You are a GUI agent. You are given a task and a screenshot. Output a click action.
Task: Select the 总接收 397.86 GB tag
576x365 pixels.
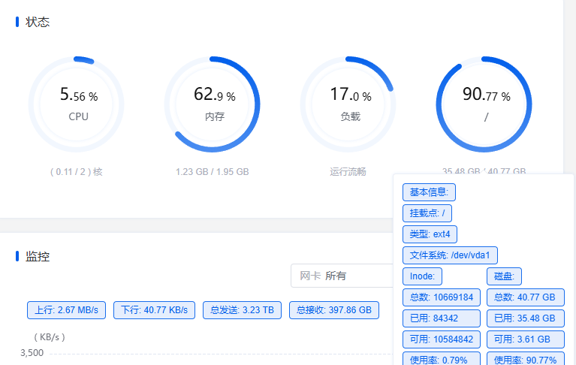pyautogui.click(x=333, y=310)
